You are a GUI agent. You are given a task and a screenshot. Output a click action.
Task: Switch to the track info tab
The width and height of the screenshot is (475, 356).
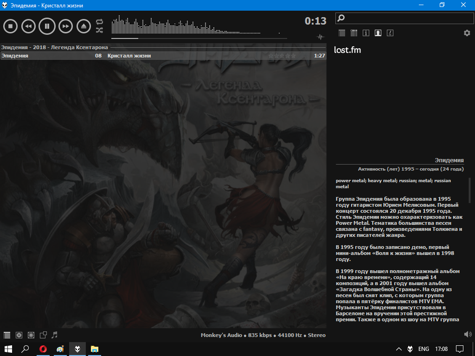tap(366, 33)
